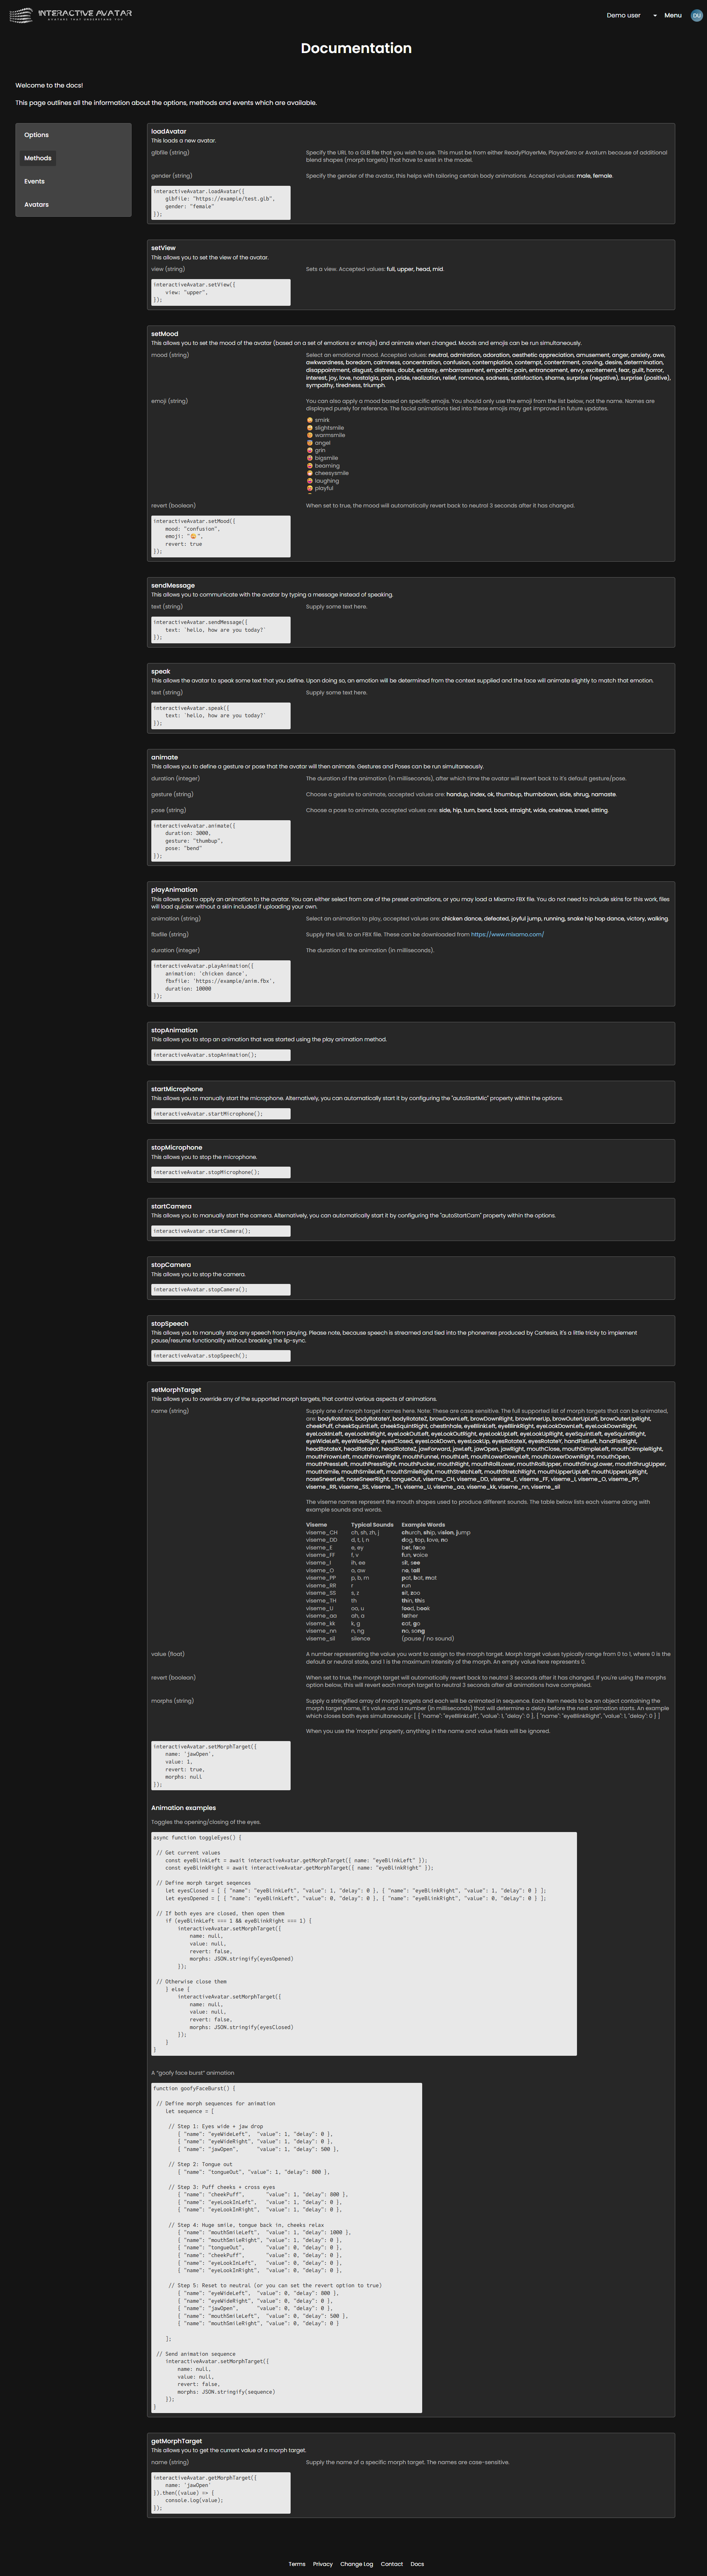Click the gender (string) parameter label
This screenshot has height=2576, width=707.
(171, 176)
